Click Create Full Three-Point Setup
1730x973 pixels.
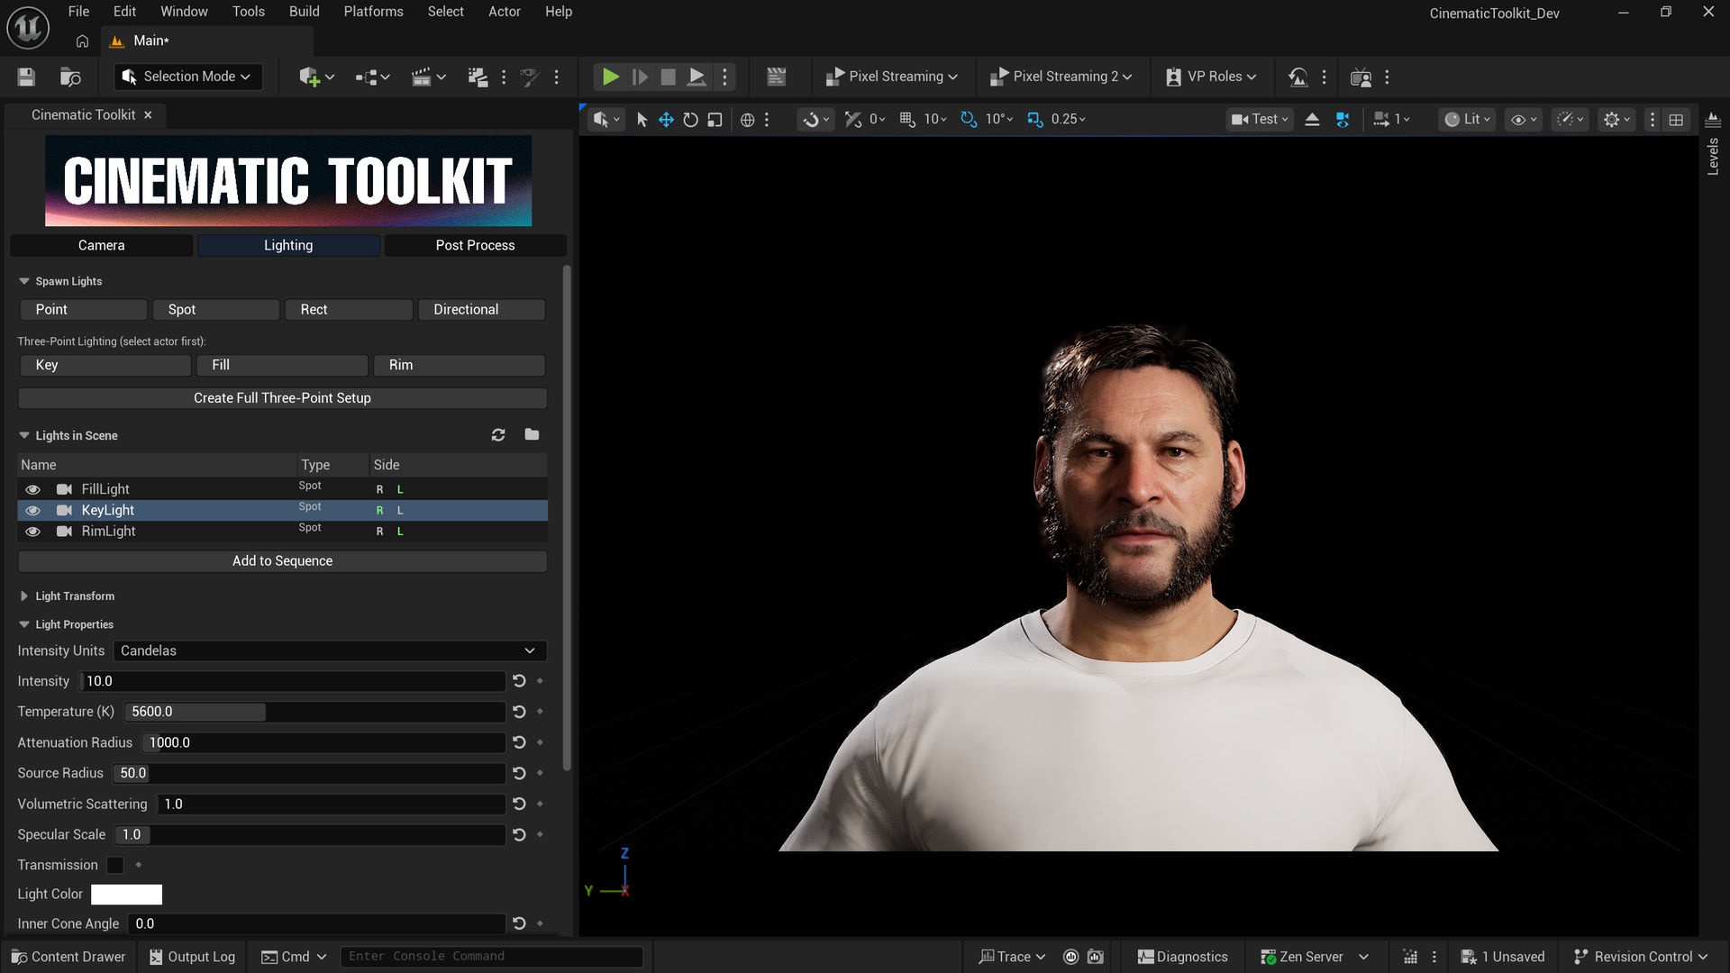coord(282,398)
